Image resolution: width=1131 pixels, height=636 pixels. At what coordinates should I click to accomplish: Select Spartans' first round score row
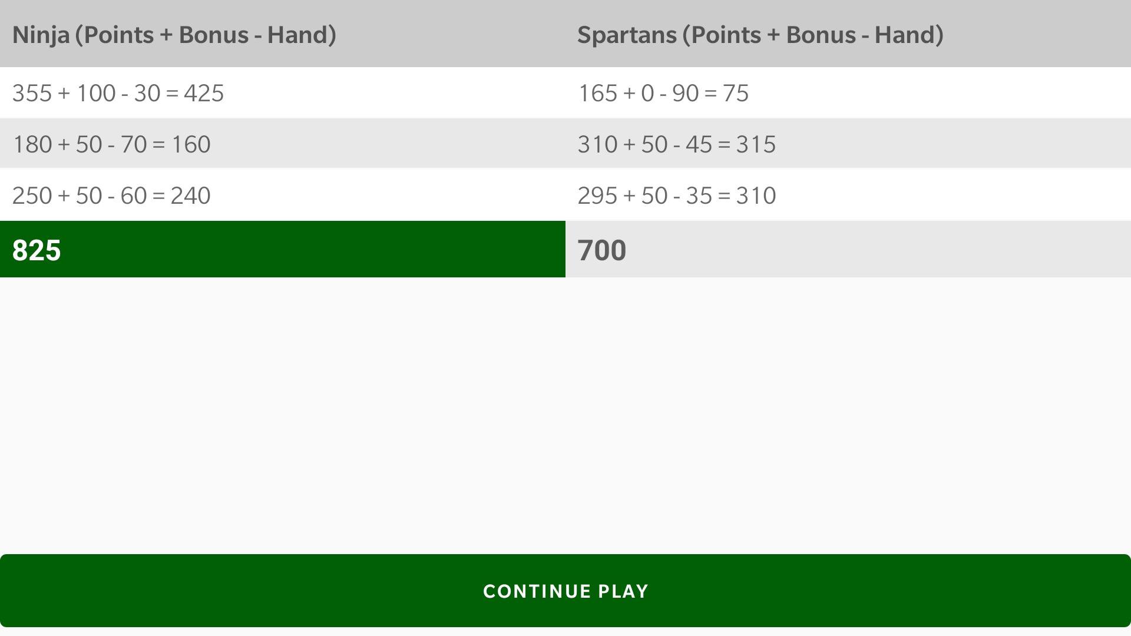pyautogui.click(x=663, y=93)
